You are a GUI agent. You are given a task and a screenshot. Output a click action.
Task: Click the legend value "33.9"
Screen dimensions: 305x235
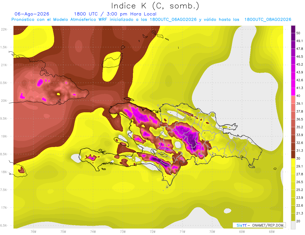[299, 135]
